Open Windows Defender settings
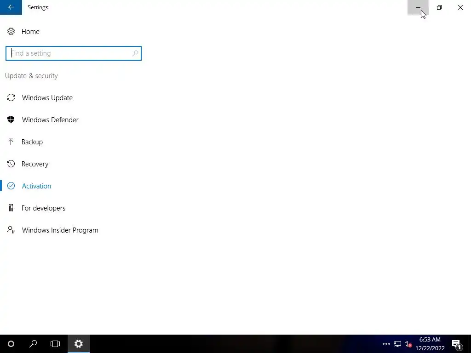The width and height of the screenshot is (471, 353). coord(50,120)
